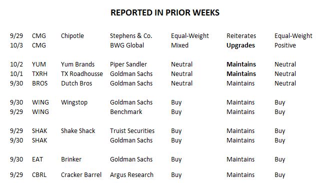Screen dimensions: 320x183
Task: Click the Shake Shack company name
Action: pyautogui.click(x=78, y=131)
